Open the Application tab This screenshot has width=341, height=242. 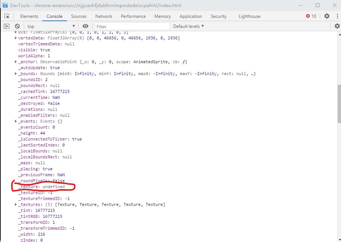coord(191,16)
